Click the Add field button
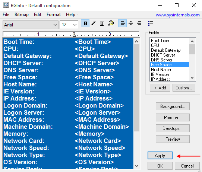Screen dimensions: 202x172 pyautogui.click(x=160, y=88)
